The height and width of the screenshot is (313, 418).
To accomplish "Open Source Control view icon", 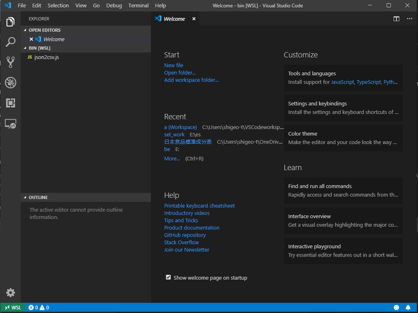I will click(x=11, y=62).
